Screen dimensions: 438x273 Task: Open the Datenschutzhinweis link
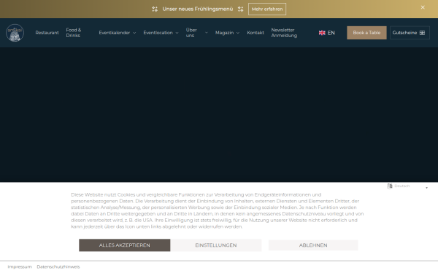pyautogui.click(x=58, y=267)
